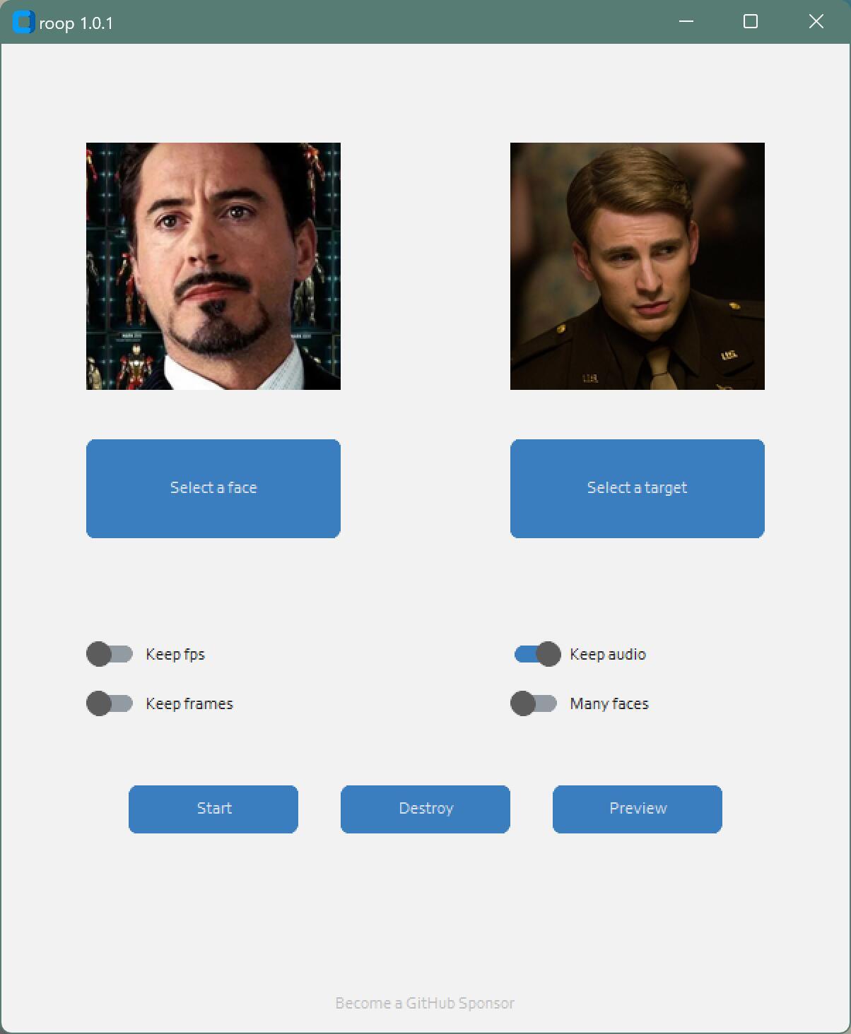Turn on the Keep frames switch
Image resolution: width=851 pixels, height=1034 pixels.
pos(110,703)
